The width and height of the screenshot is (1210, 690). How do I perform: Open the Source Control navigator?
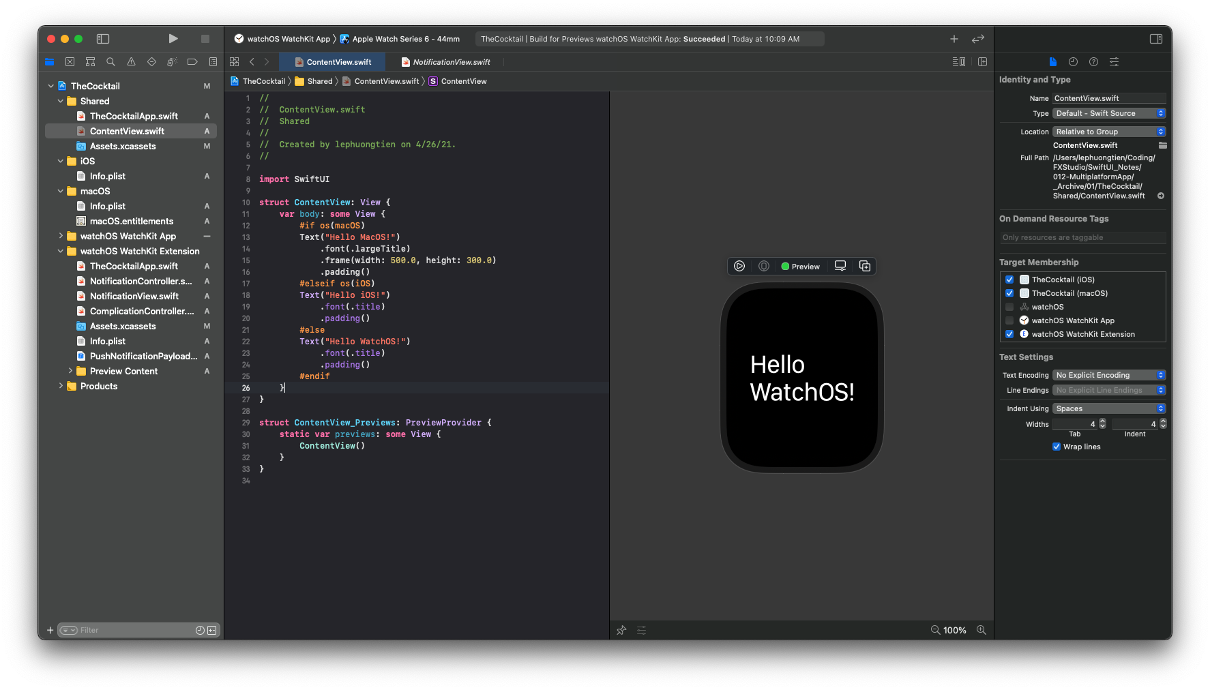coord(70,62)
